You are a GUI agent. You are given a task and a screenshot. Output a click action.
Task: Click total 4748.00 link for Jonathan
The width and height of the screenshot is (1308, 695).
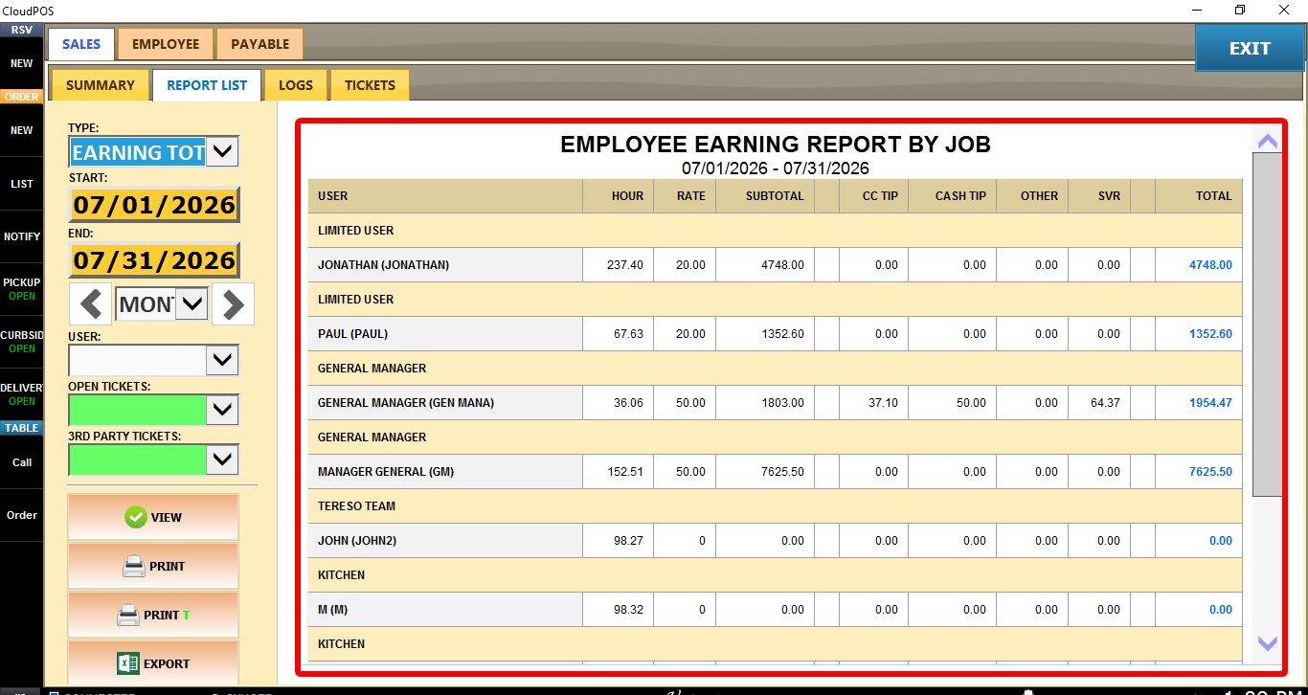point(1210,265)
